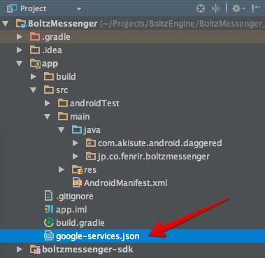Click the .gitignore file icon
The width and height of the screenshot is (265, 258).
tap(48, 196)
